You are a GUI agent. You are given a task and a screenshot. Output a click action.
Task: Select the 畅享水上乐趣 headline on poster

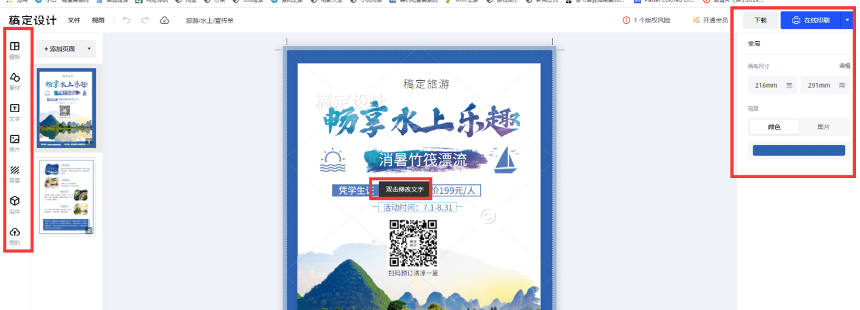click(x=421, y=120)
